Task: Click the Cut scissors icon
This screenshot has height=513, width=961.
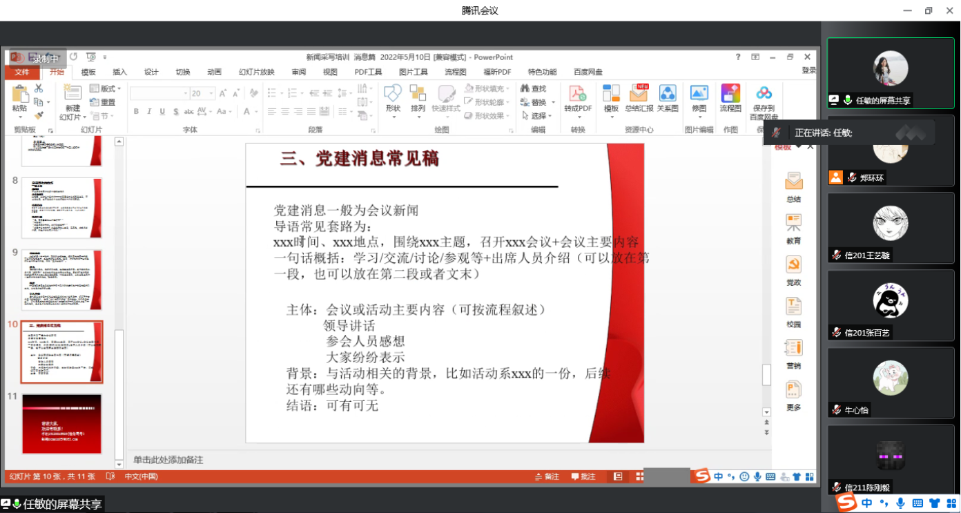Action: [39, 88]
